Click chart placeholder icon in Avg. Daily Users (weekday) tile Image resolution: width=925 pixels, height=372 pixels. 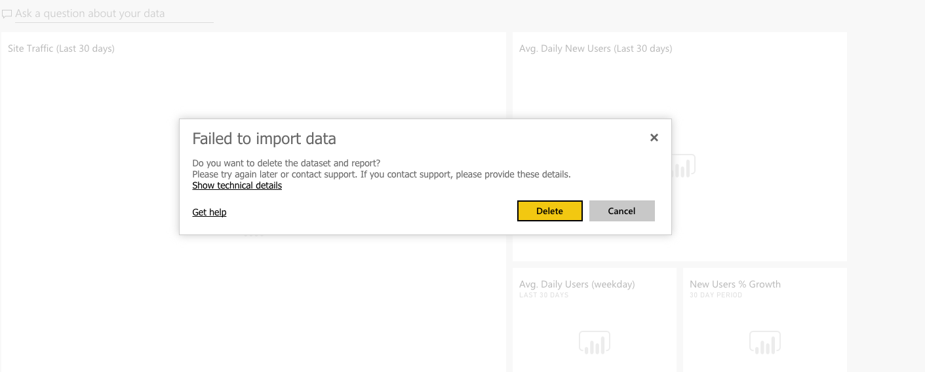pyautogui.click(x=595, y=343)
